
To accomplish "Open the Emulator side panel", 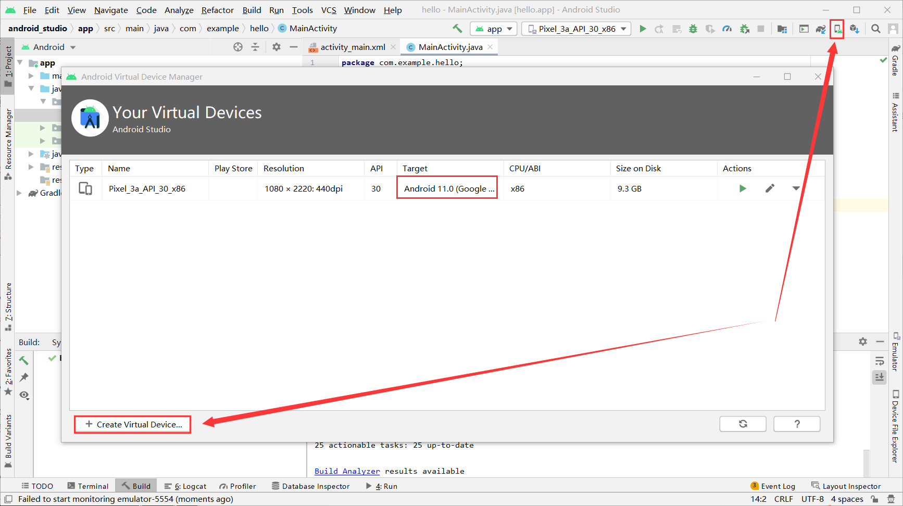I will coord(895,352).
